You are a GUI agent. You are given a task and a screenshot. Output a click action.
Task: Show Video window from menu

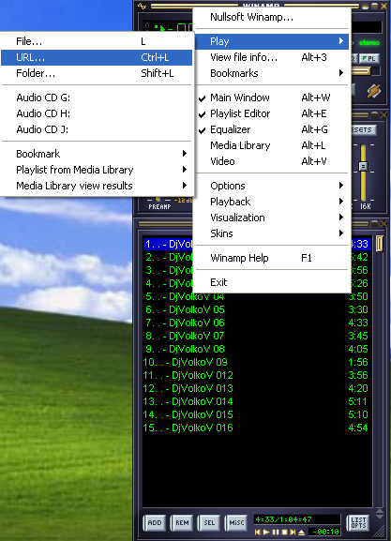[272, 161]
